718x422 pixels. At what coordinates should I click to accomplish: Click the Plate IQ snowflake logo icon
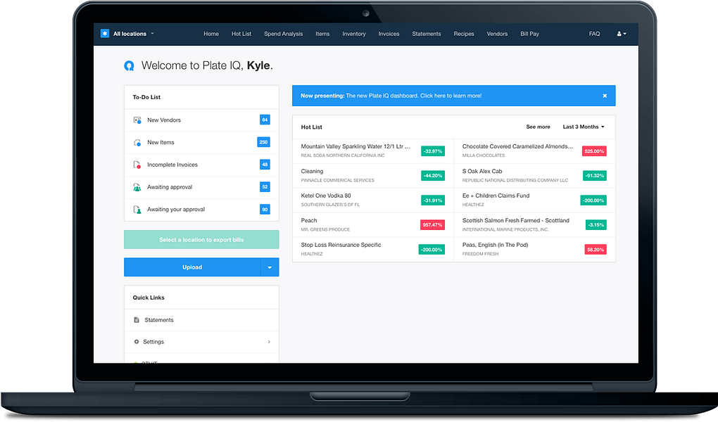[x=105, y=34]
